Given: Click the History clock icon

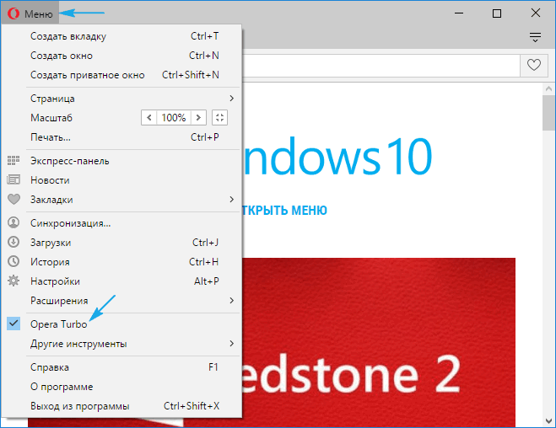Looking at the screenshot, I should 13,262.
